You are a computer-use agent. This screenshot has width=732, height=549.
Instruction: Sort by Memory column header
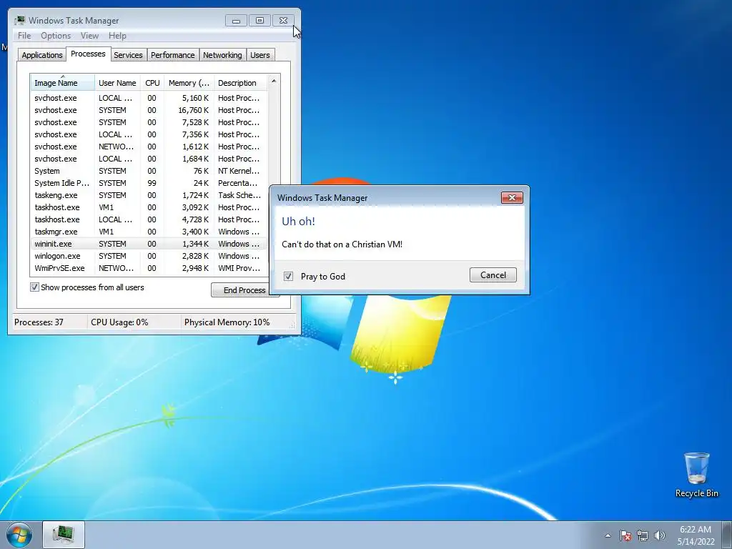coord(189,83)
